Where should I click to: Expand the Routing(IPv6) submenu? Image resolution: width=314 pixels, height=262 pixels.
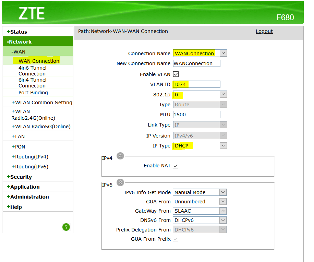pyautogui.click(x=30, y=167)
